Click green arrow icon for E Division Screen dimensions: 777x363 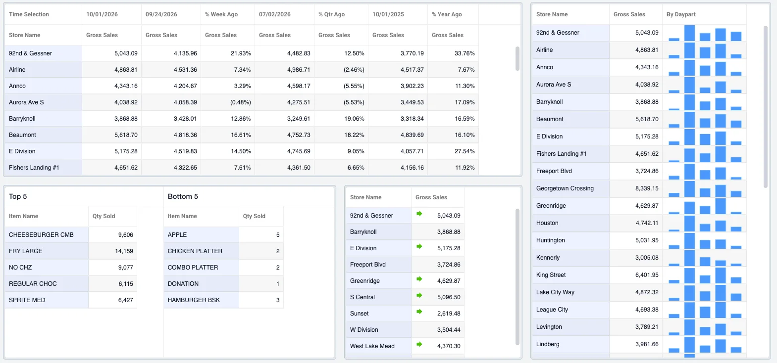(x=419, y=246)
